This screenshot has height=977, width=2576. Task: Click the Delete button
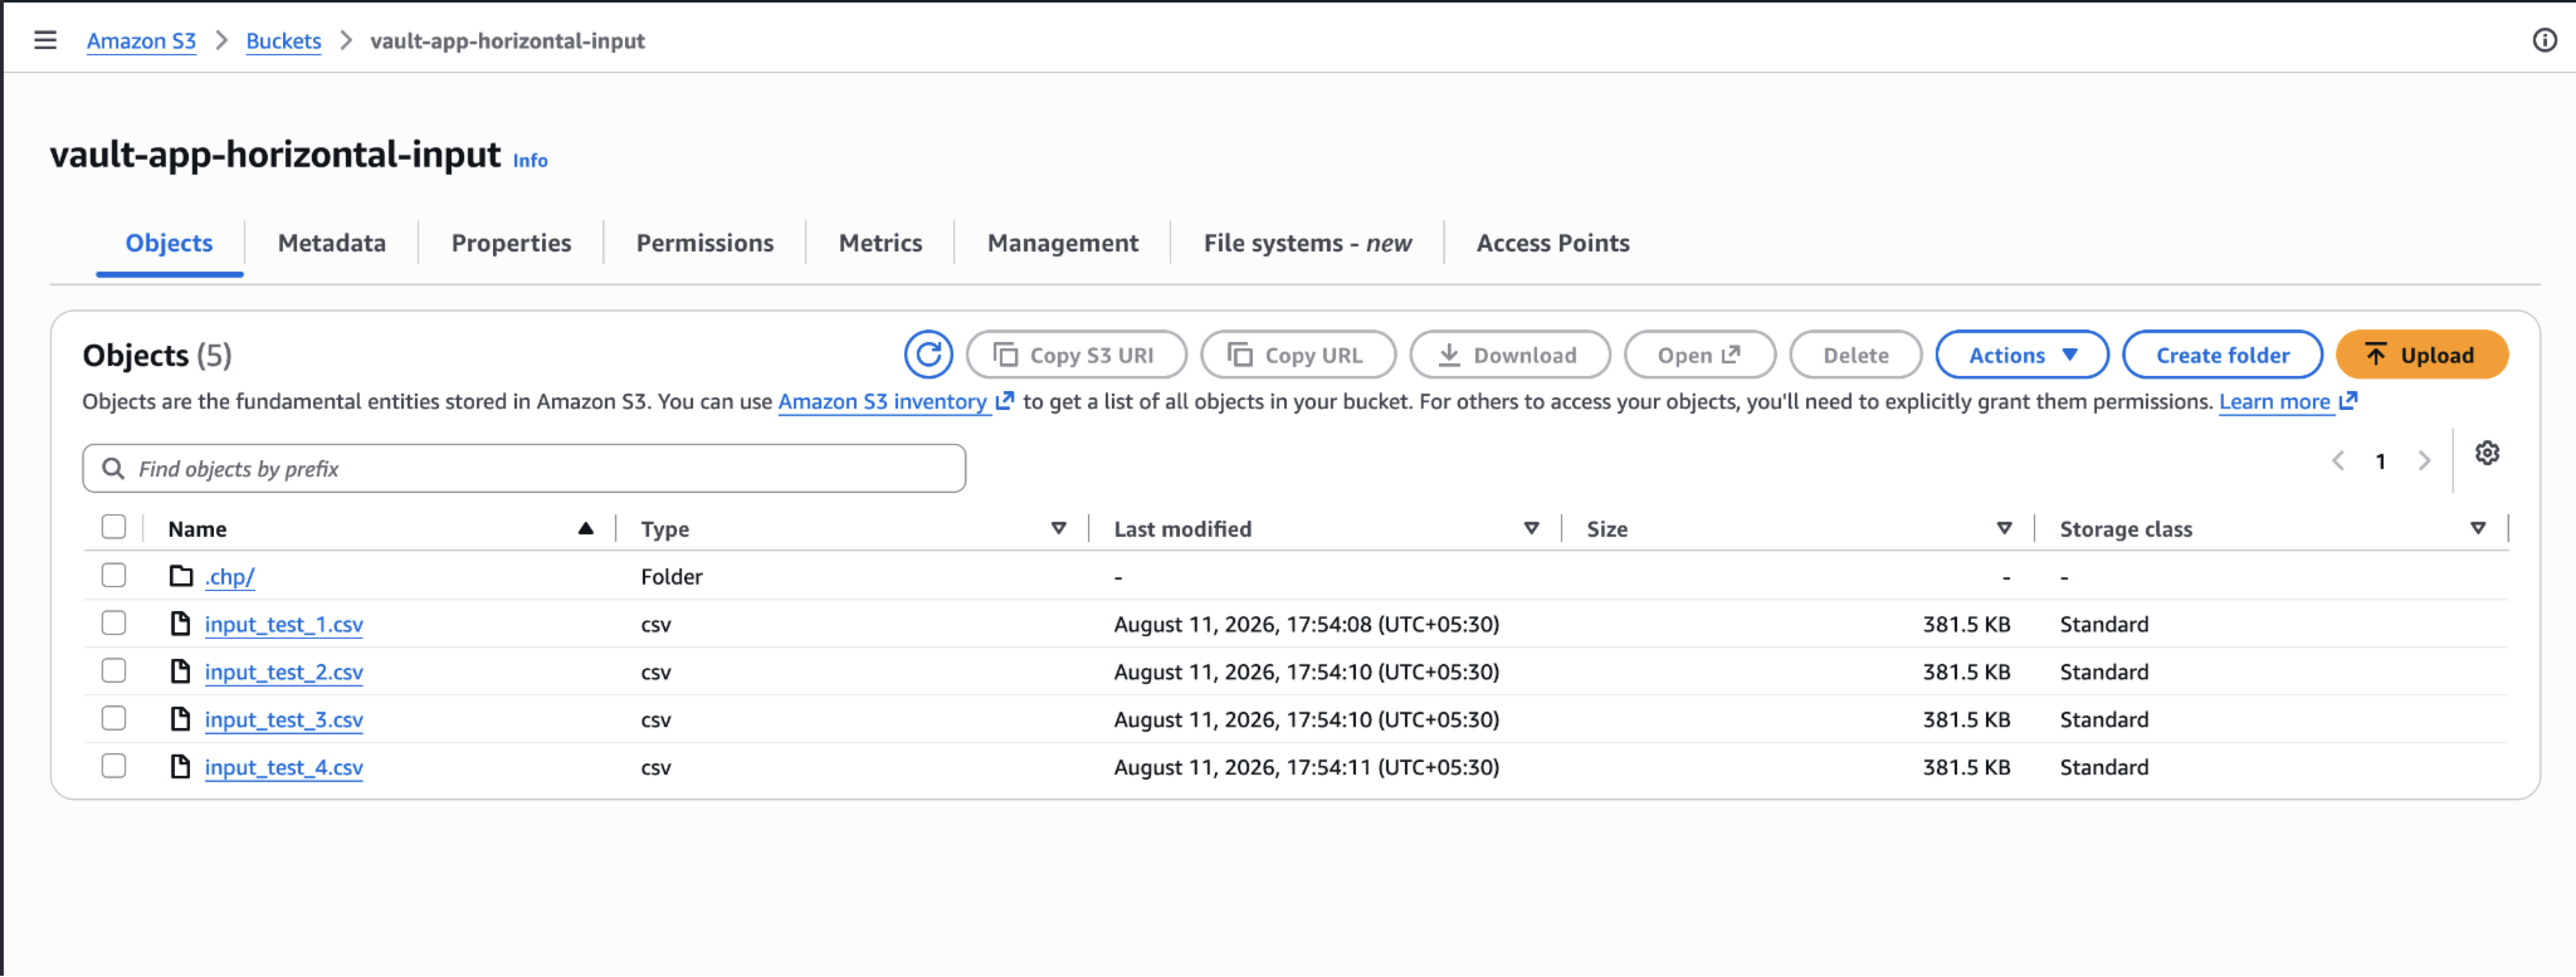[1856, 355]
